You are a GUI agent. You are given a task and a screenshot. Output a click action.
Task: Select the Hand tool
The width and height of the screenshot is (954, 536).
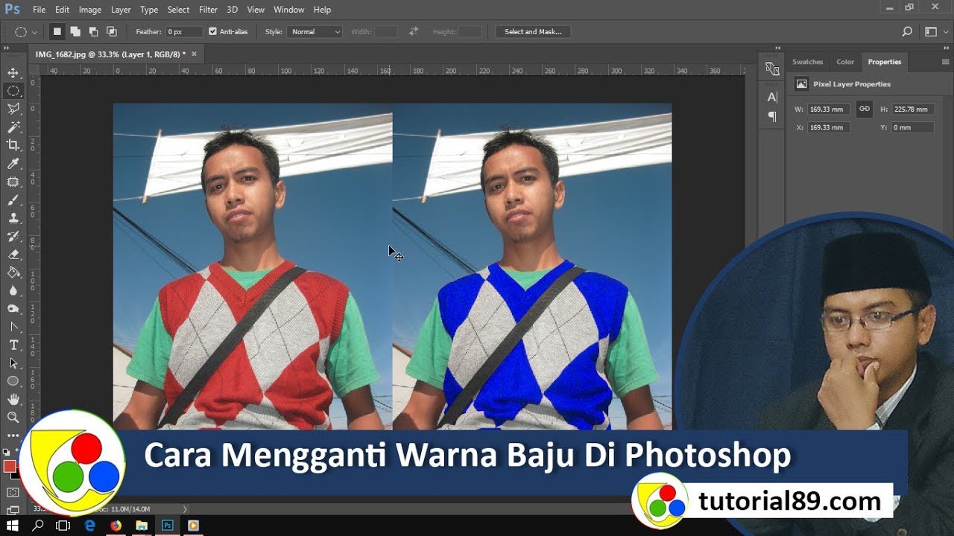pyautogui.click(x=13, y=400)
